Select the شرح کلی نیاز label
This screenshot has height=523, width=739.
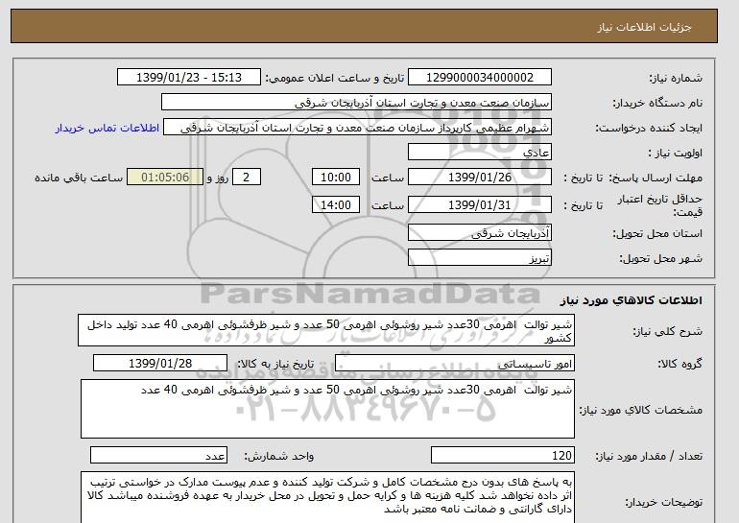[x=667, y=331]
